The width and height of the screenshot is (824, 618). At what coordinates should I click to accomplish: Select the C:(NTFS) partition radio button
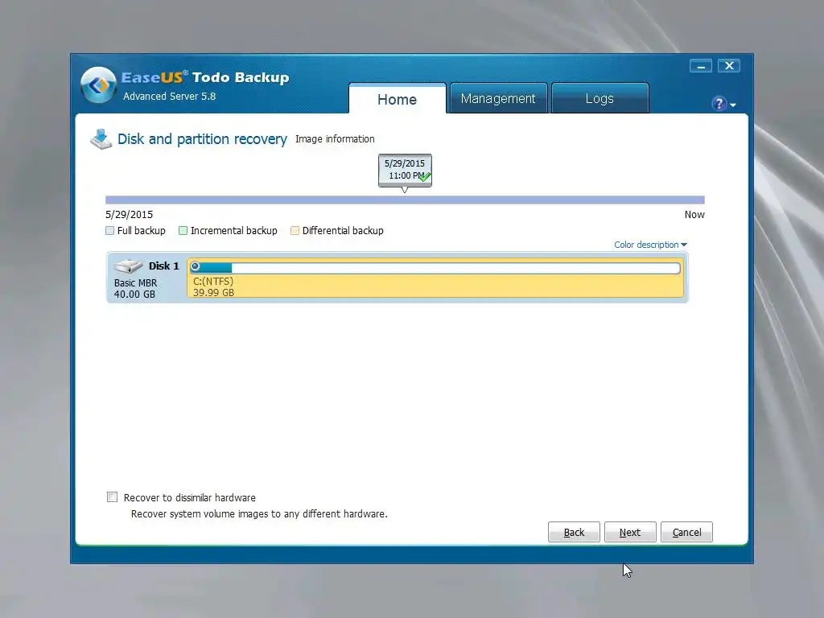point(195,266)
